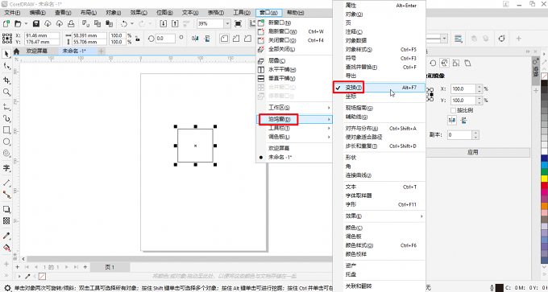548x292 pixels.
Task: Open the 文件 menu
Action: point(12,13)
